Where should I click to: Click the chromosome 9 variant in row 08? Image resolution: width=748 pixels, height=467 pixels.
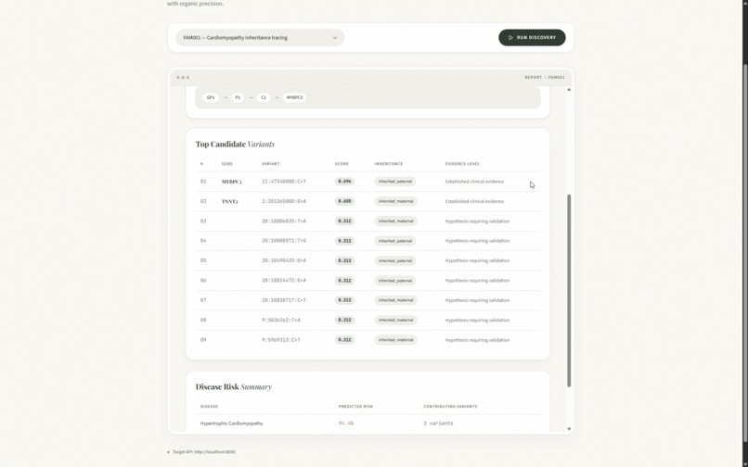(281, 321)
